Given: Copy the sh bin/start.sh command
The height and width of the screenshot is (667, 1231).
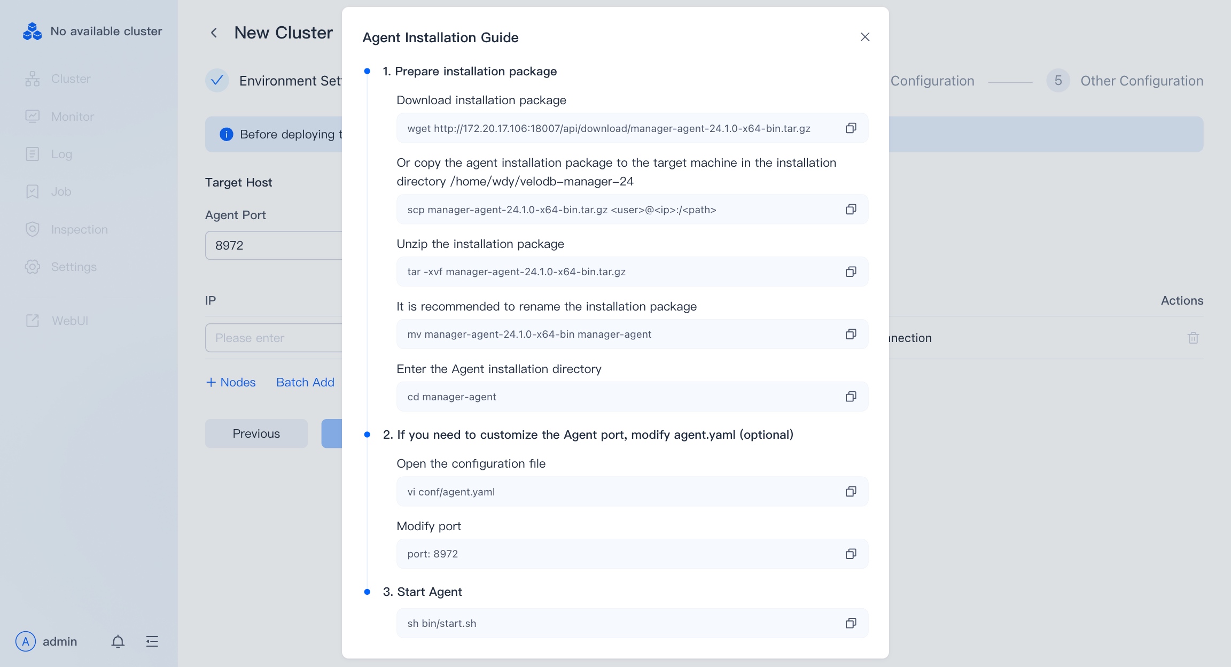Looking at the screenshot, I should 851,623.
